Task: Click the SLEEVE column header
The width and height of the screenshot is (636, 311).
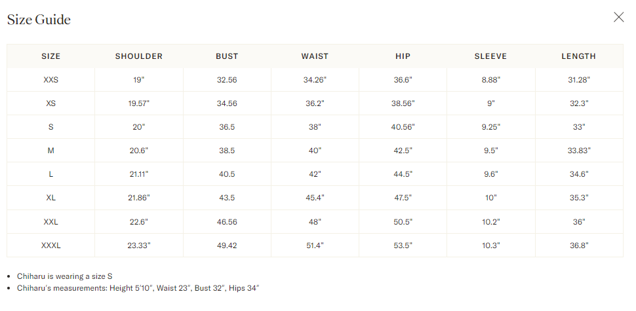Action: (x=491, y=56)
